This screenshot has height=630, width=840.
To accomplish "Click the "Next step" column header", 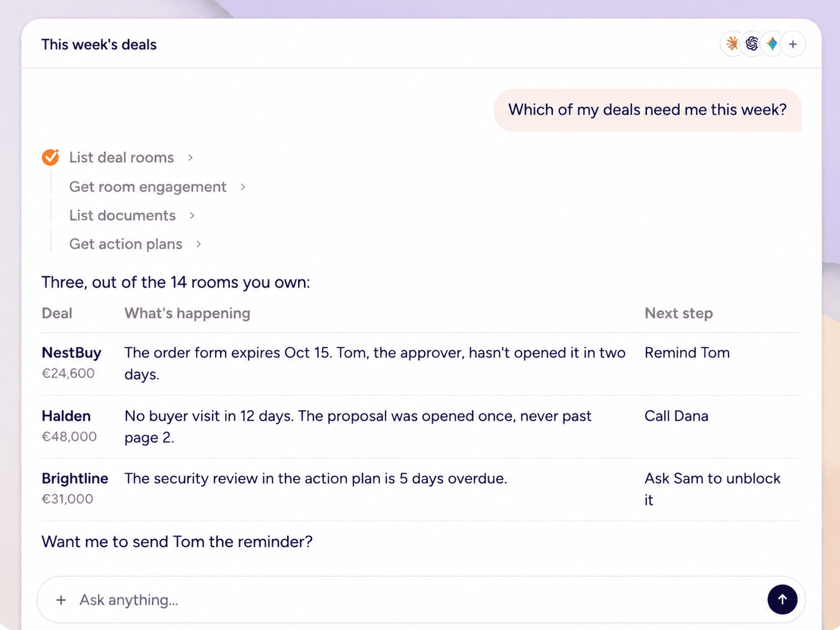I will click(679, 313).
